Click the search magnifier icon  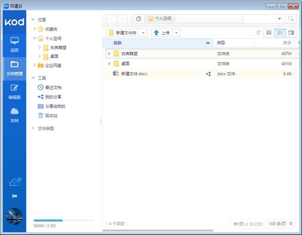(x=291, y=19)
